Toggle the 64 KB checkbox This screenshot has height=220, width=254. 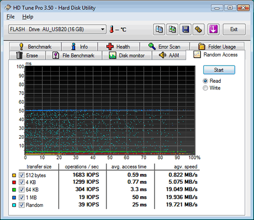coord(22,189)
